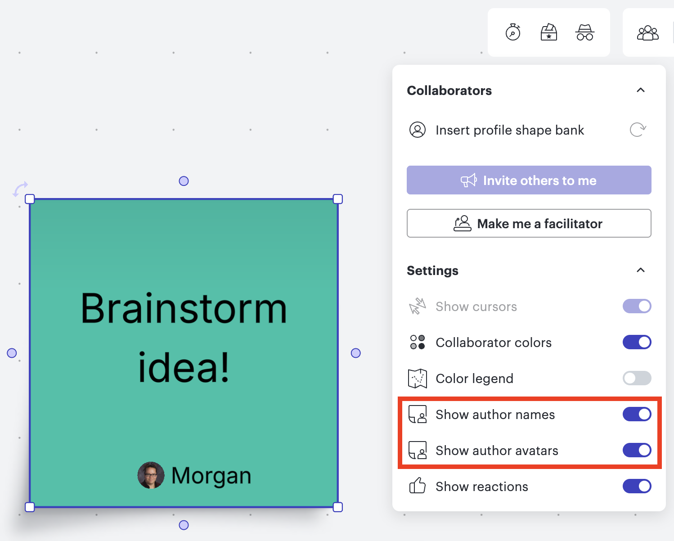Open the collaborators panel icon
The image size is (674, 541).
(648, 33)
